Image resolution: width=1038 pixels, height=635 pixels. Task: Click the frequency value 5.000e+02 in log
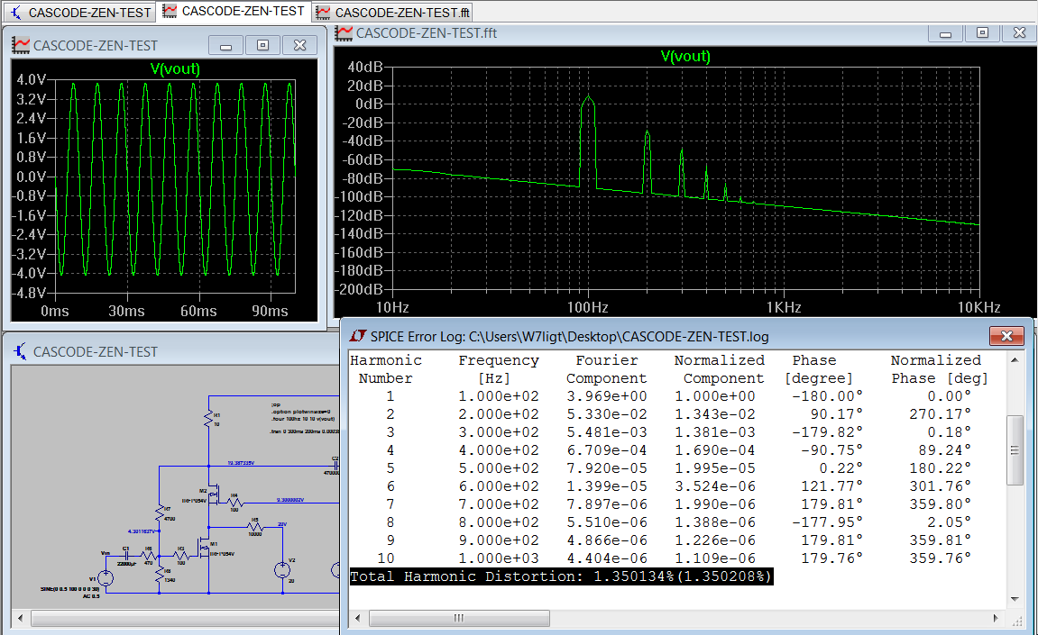click(499, 468)
